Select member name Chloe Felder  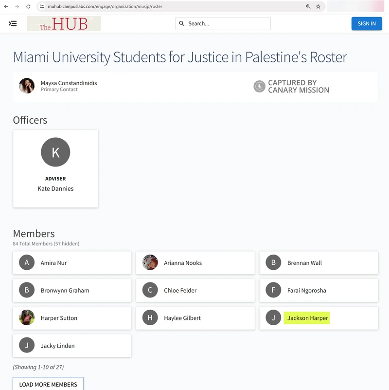tap(180, 291)
